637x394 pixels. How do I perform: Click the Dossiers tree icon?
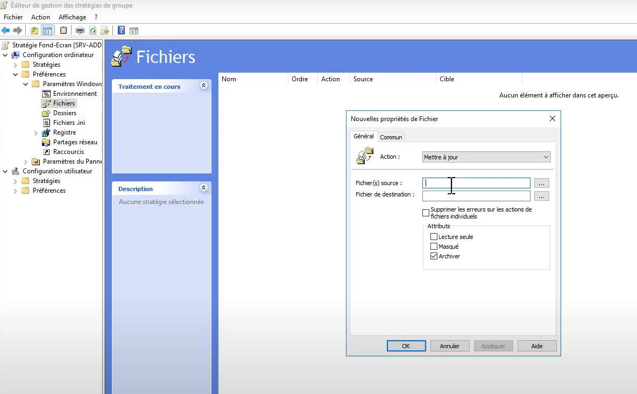(46, 113)
